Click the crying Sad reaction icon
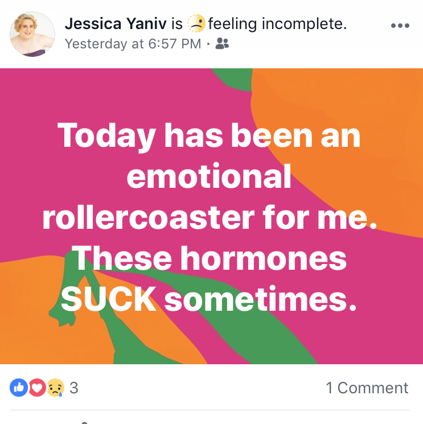This screenshot has height=424, width=423. coord(55,388)
